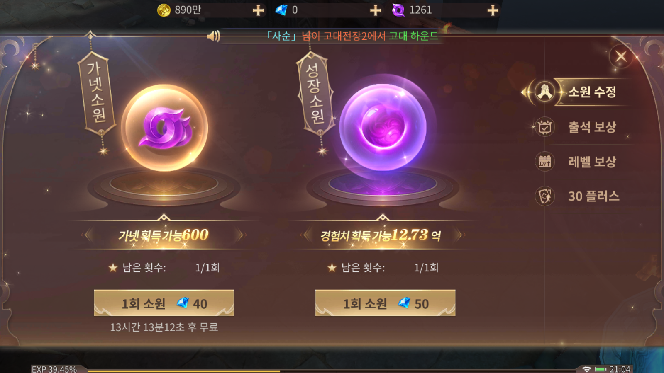
Task: Open the 30 Plus shield icon
Action: pyautogui.click(x=544, y=196)
